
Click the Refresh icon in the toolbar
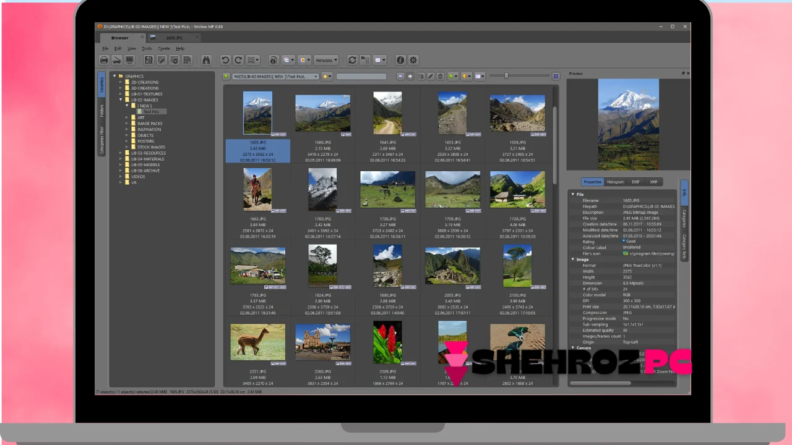point(352,60)
